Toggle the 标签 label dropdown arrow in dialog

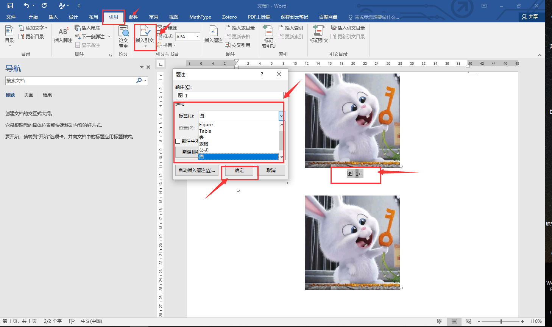pos(282,116)
